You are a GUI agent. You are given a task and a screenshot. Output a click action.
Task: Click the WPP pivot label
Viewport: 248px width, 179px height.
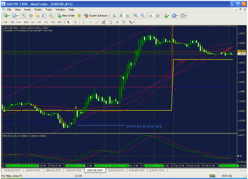[181, 61]
